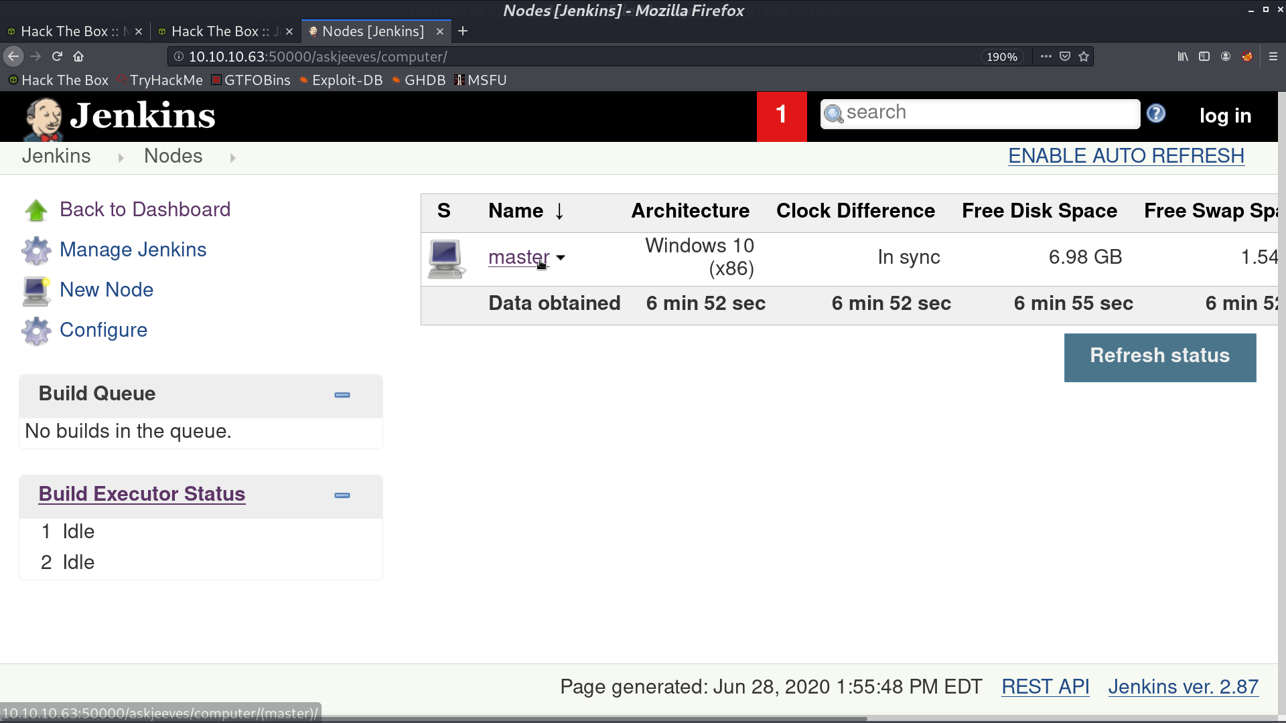The image size is (1286, 723).
Task: Open a new browser tab with the plus icon
Action: pos(463,31)
